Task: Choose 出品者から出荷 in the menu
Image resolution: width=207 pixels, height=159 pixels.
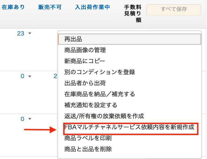Action: [85, 83]
